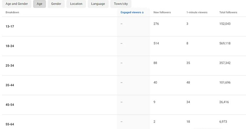This screenshot has height=129, width=246.
Task: Select the Town/city tab
Action: click(x=121, y=4)
